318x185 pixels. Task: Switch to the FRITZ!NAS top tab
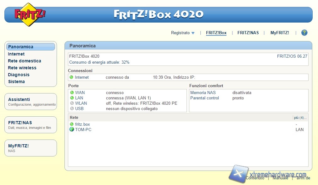tap(248, 33)
